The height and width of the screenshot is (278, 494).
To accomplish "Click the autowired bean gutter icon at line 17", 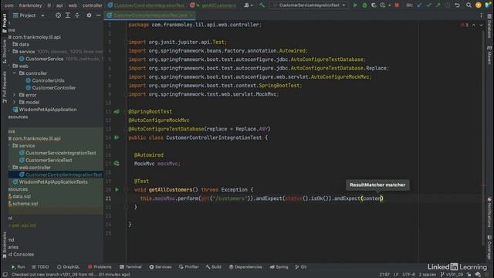I will click(x=117, y=163).
